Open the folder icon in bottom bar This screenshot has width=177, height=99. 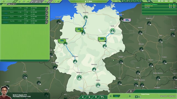(x=102, y=97)
